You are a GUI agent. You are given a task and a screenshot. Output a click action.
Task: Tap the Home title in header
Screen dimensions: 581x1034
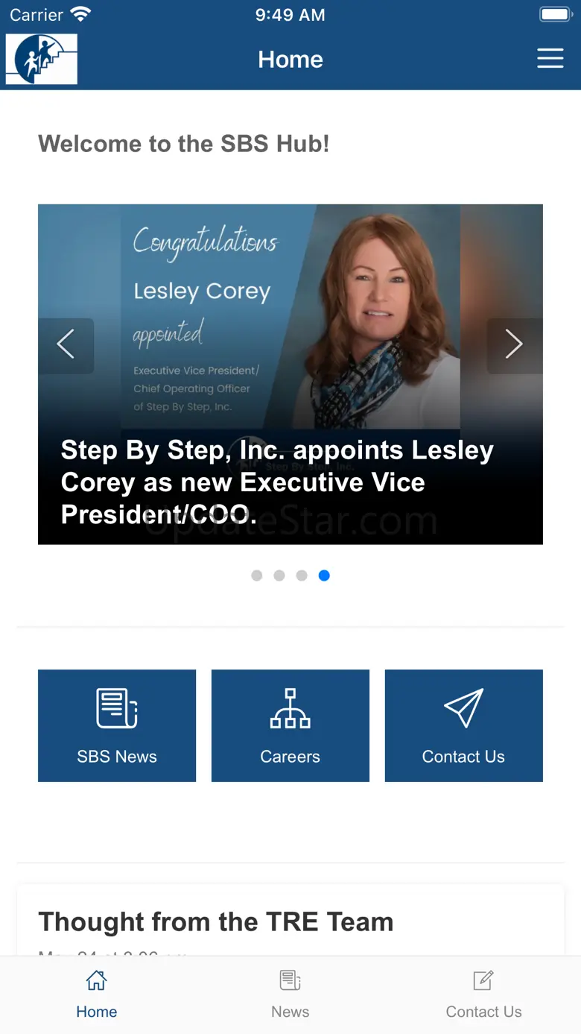(290, 60)
